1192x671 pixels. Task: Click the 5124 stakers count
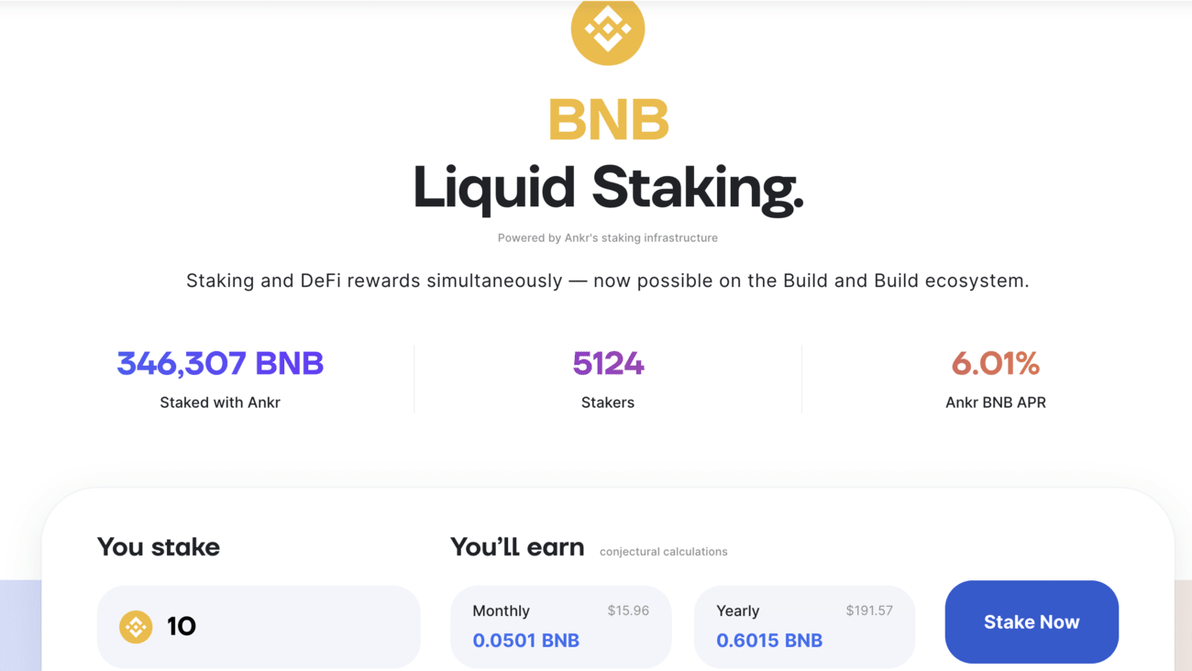coord(608,364)
